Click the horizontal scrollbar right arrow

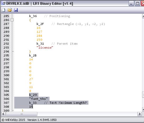click(139, 114)
